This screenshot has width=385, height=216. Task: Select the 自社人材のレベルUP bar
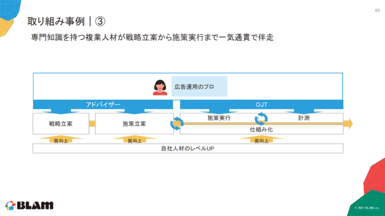[188, 149]
